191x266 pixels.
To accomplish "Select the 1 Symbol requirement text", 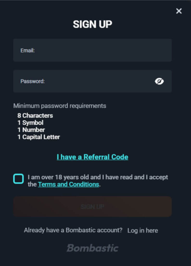I will [x=30, y=123].
